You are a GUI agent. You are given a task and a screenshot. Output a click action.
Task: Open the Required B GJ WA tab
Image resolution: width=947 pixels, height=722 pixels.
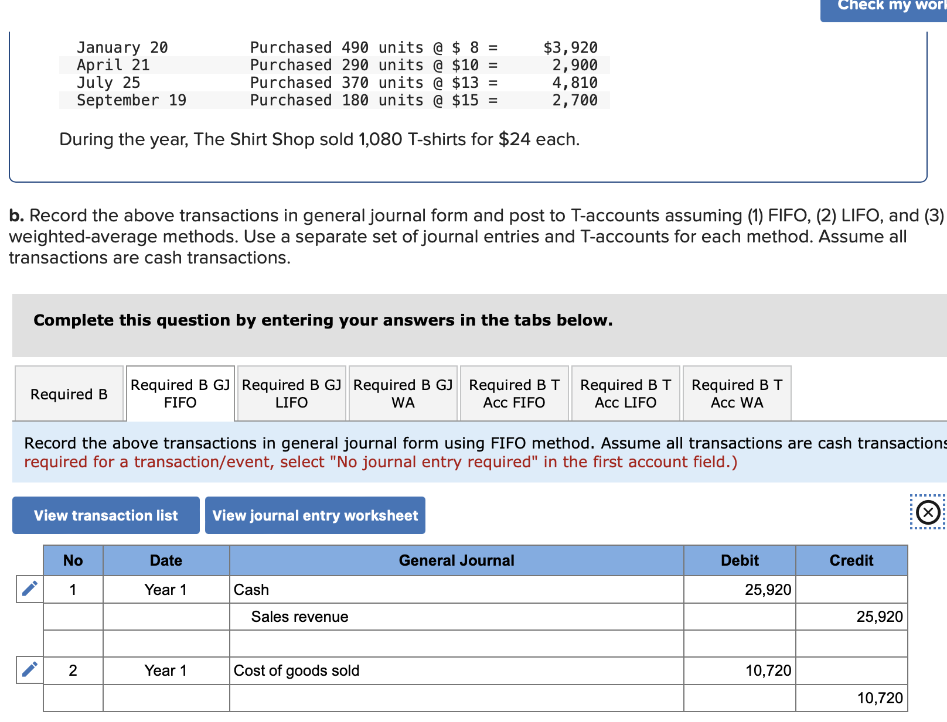pos(402,393)
